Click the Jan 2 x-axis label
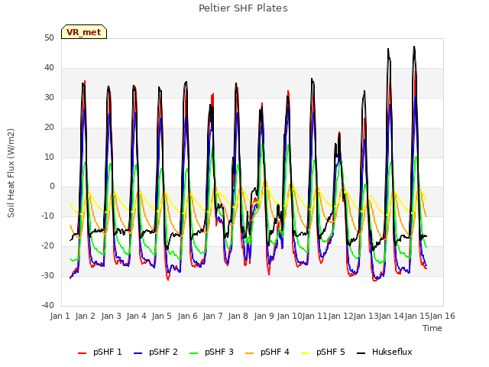Screen dimensions: 489x367 85,316
